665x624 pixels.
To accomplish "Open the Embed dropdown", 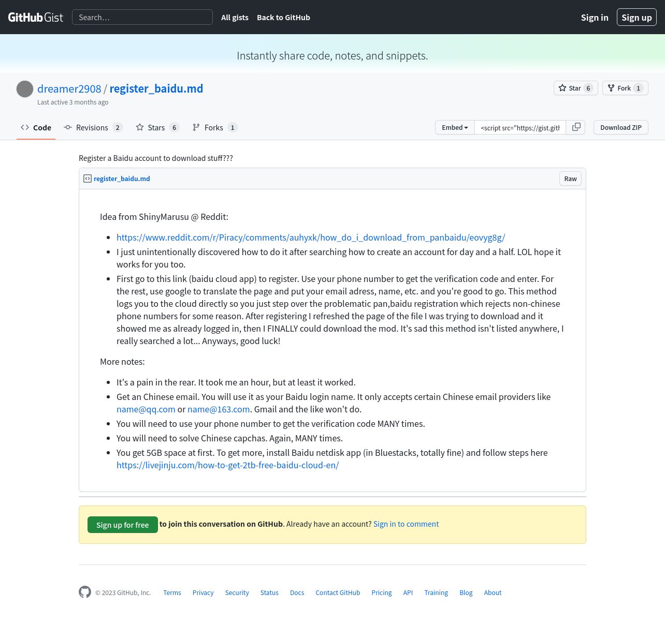I will (455, 127).
